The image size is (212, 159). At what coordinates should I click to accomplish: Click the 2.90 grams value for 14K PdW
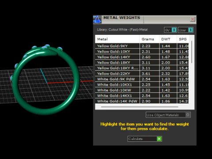click(x=146, y=101)
